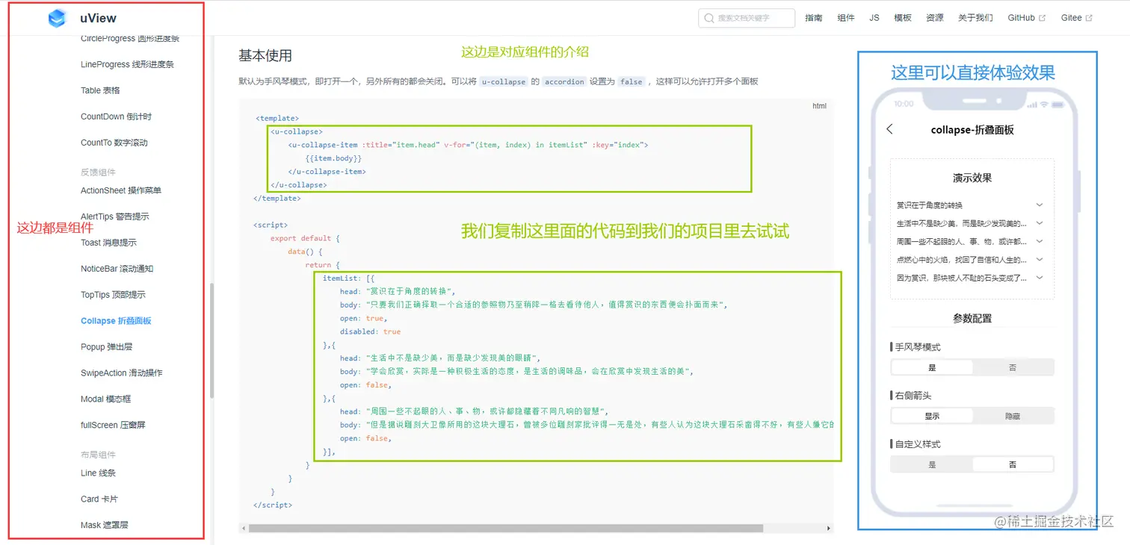Click the u-collapse inline code tag
The height and width of the screenshot is (545, 1130).
point(504,81)
